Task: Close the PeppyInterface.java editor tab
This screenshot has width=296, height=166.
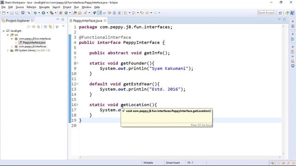Action: (x=105, y=20)
